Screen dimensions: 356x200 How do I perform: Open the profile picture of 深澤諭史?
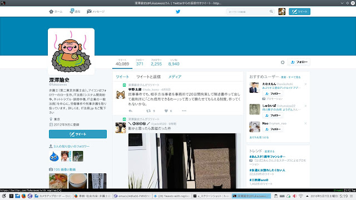(x=71, y=52)
